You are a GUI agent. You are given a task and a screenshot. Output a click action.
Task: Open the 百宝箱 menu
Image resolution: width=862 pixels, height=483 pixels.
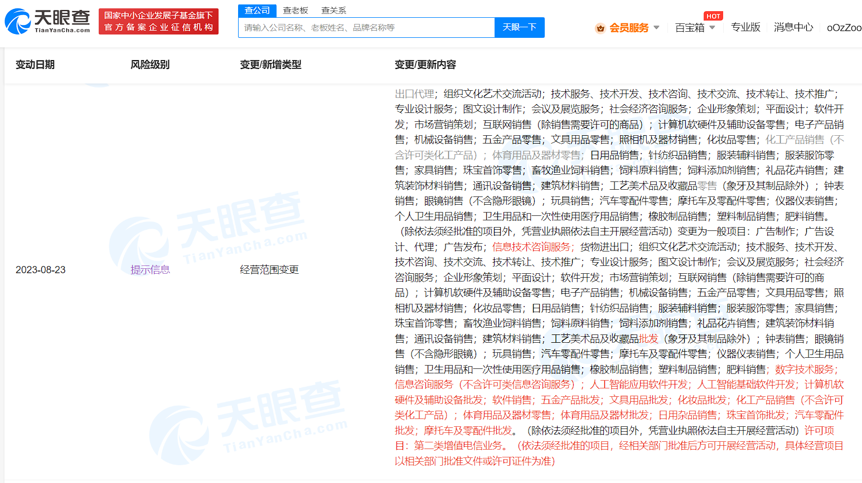click(x=690, y=28)
